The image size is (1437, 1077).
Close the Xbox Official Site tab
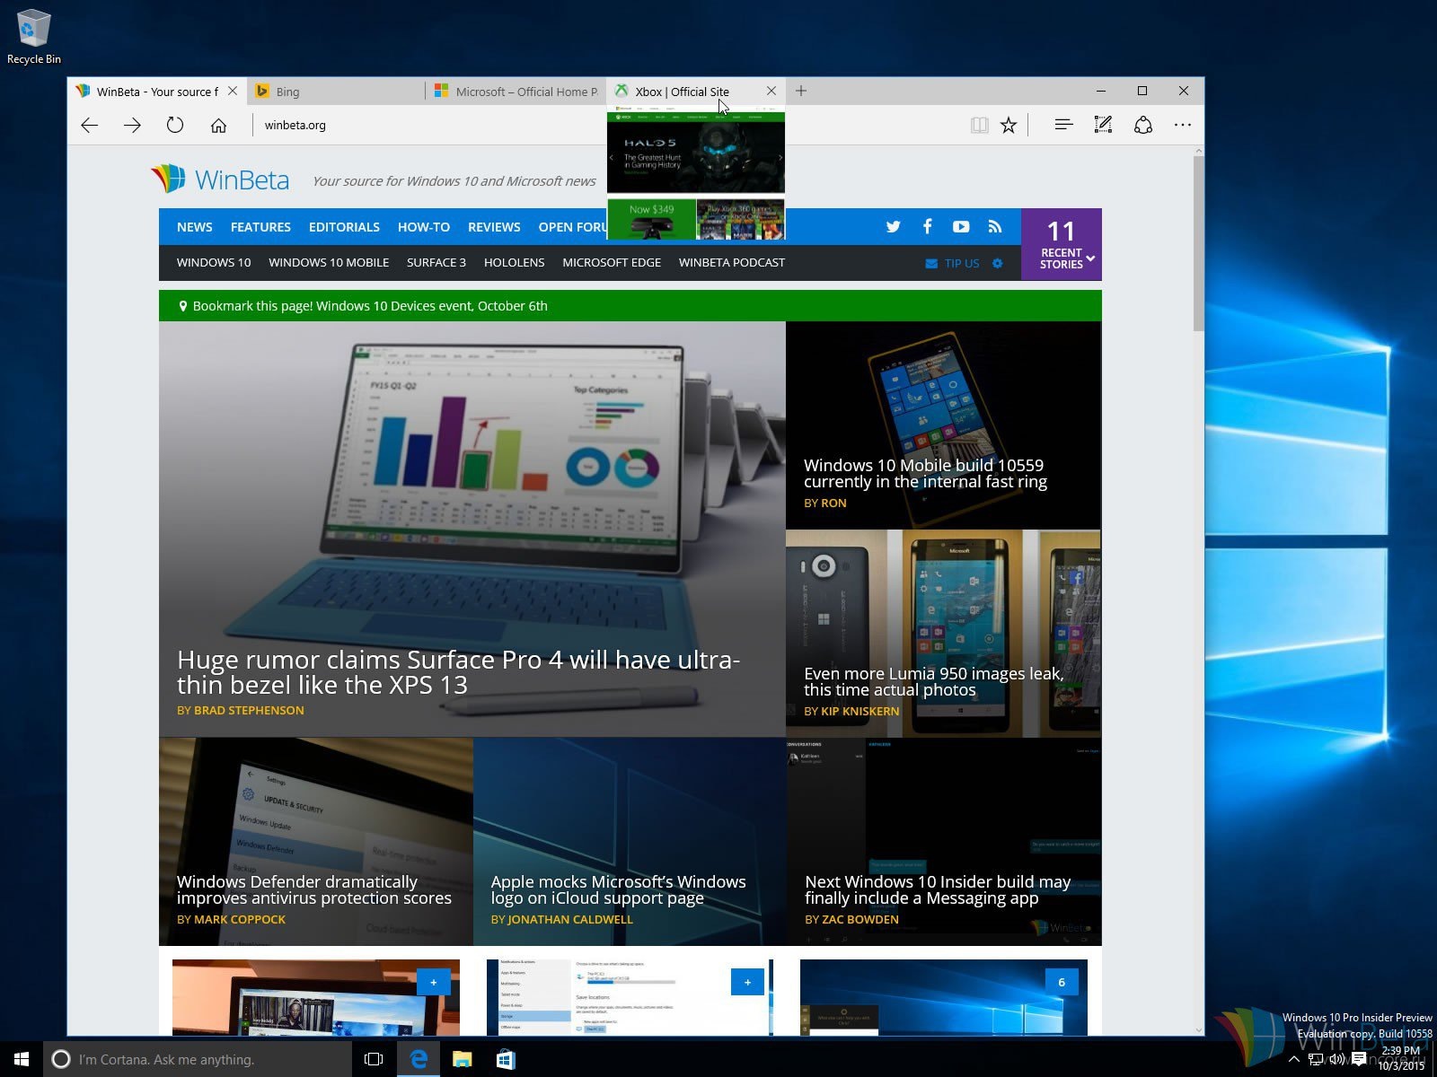(x=771, y=91)
